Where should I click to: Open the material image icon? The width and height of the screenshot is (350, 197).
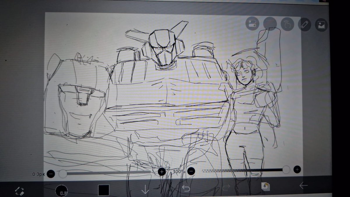click(321, 25)
